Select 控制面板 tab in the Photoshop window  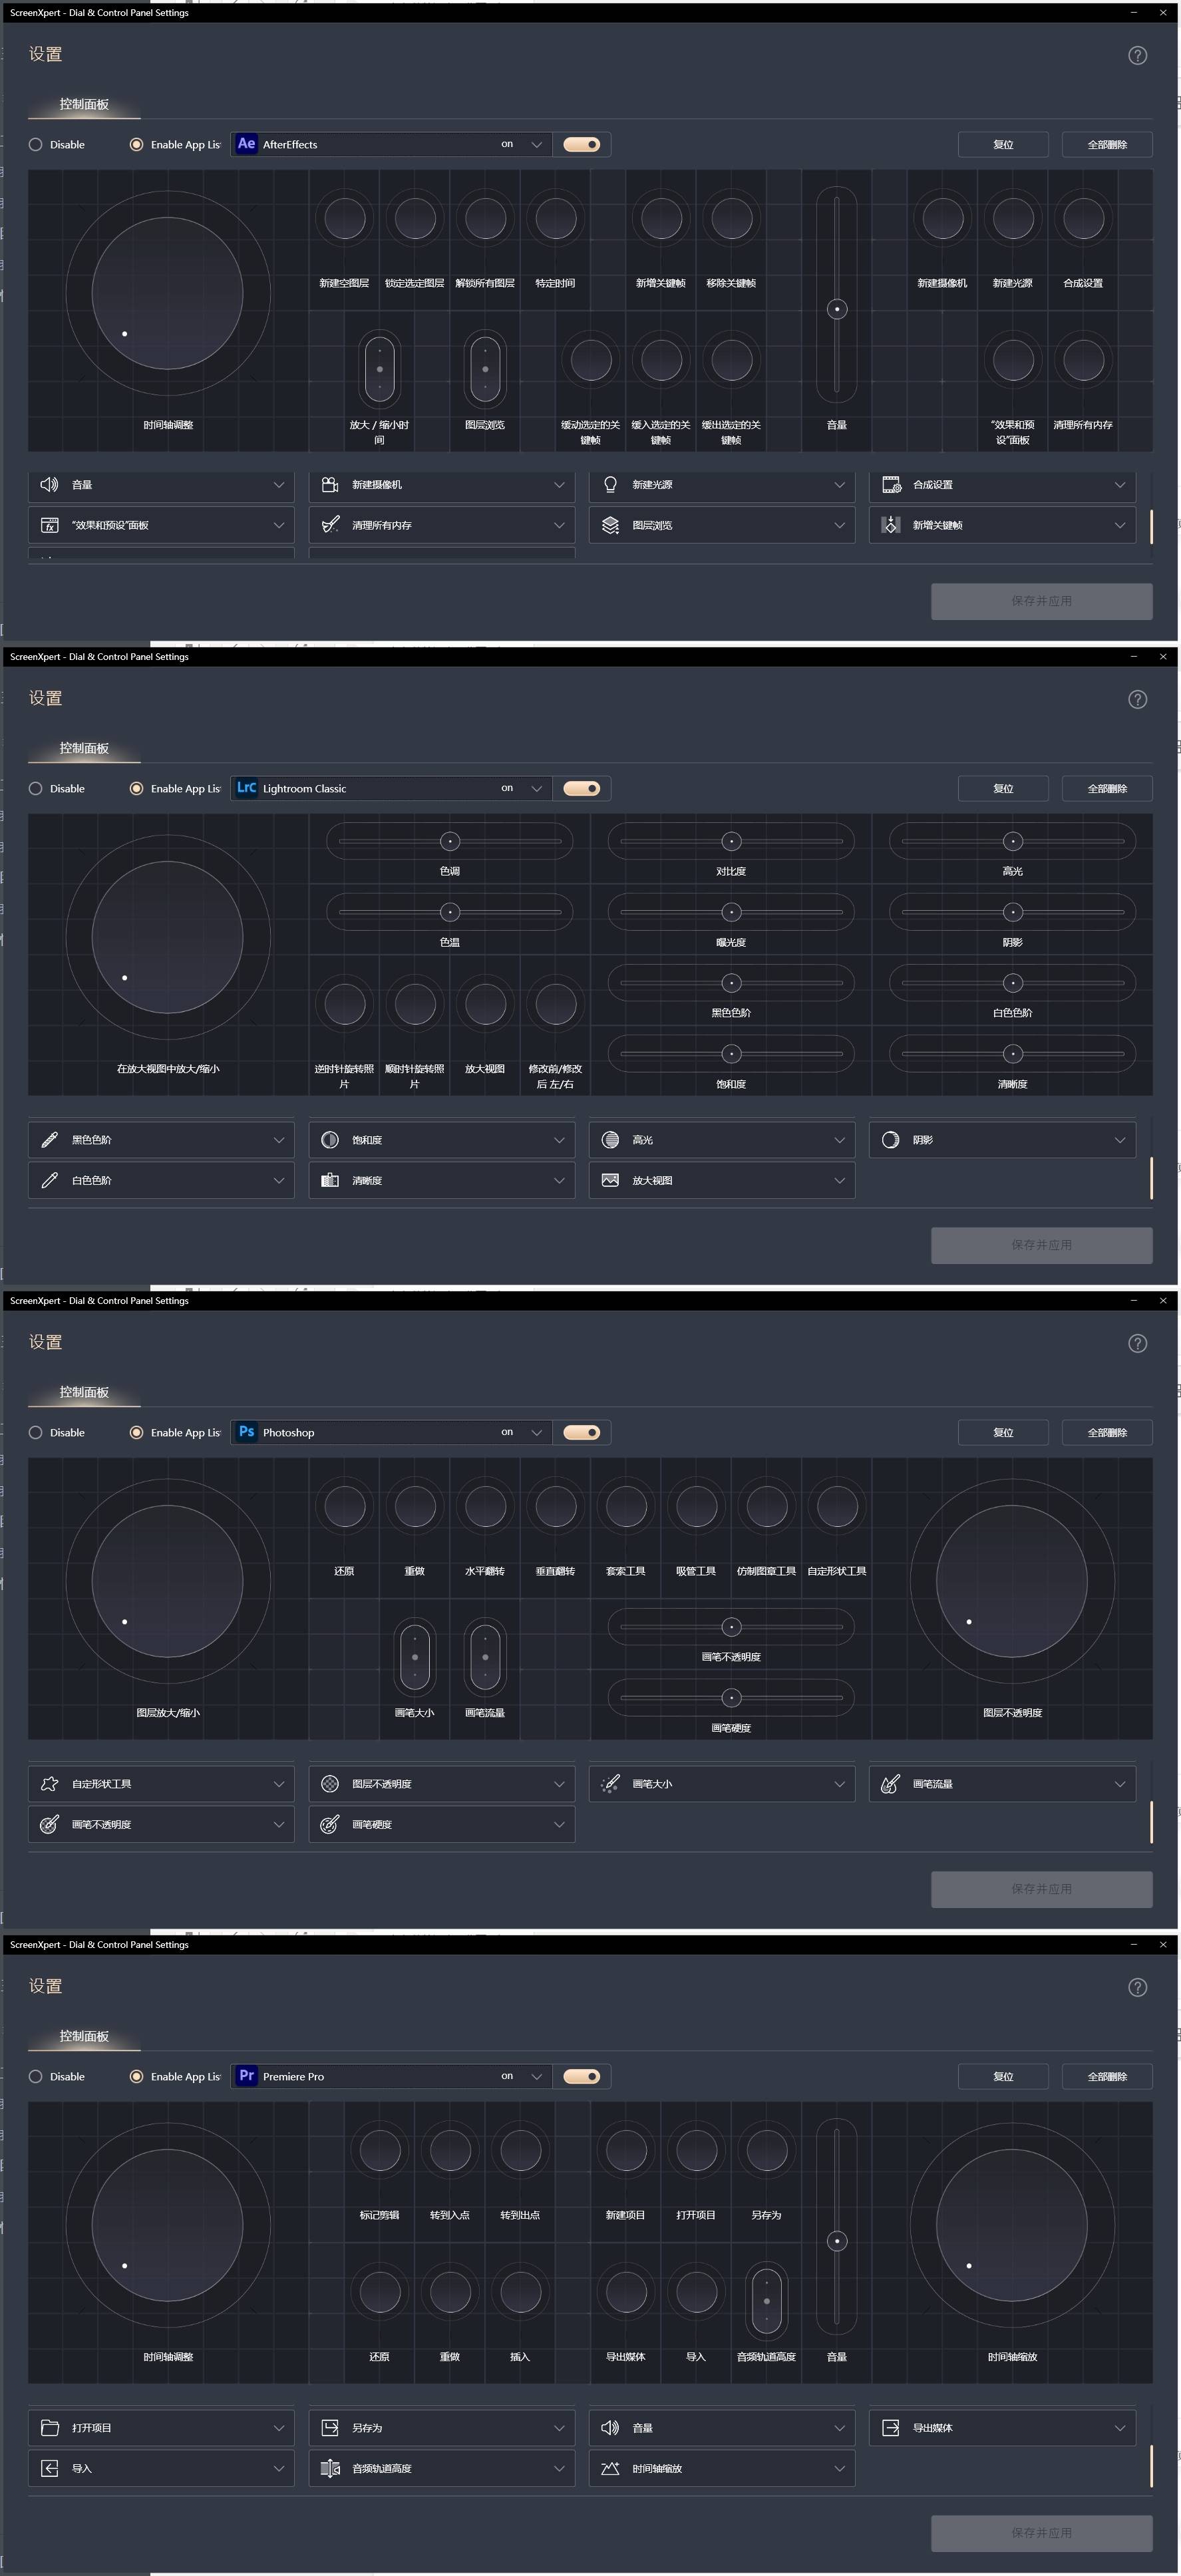click(x=84, y=1393)
